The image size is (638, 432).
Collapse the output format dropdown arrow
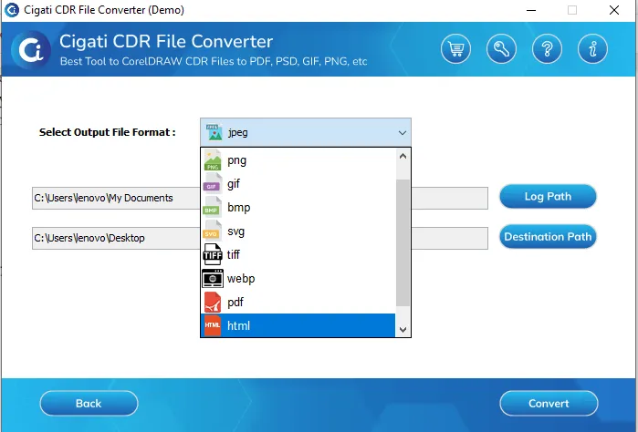tap(402, 133)
